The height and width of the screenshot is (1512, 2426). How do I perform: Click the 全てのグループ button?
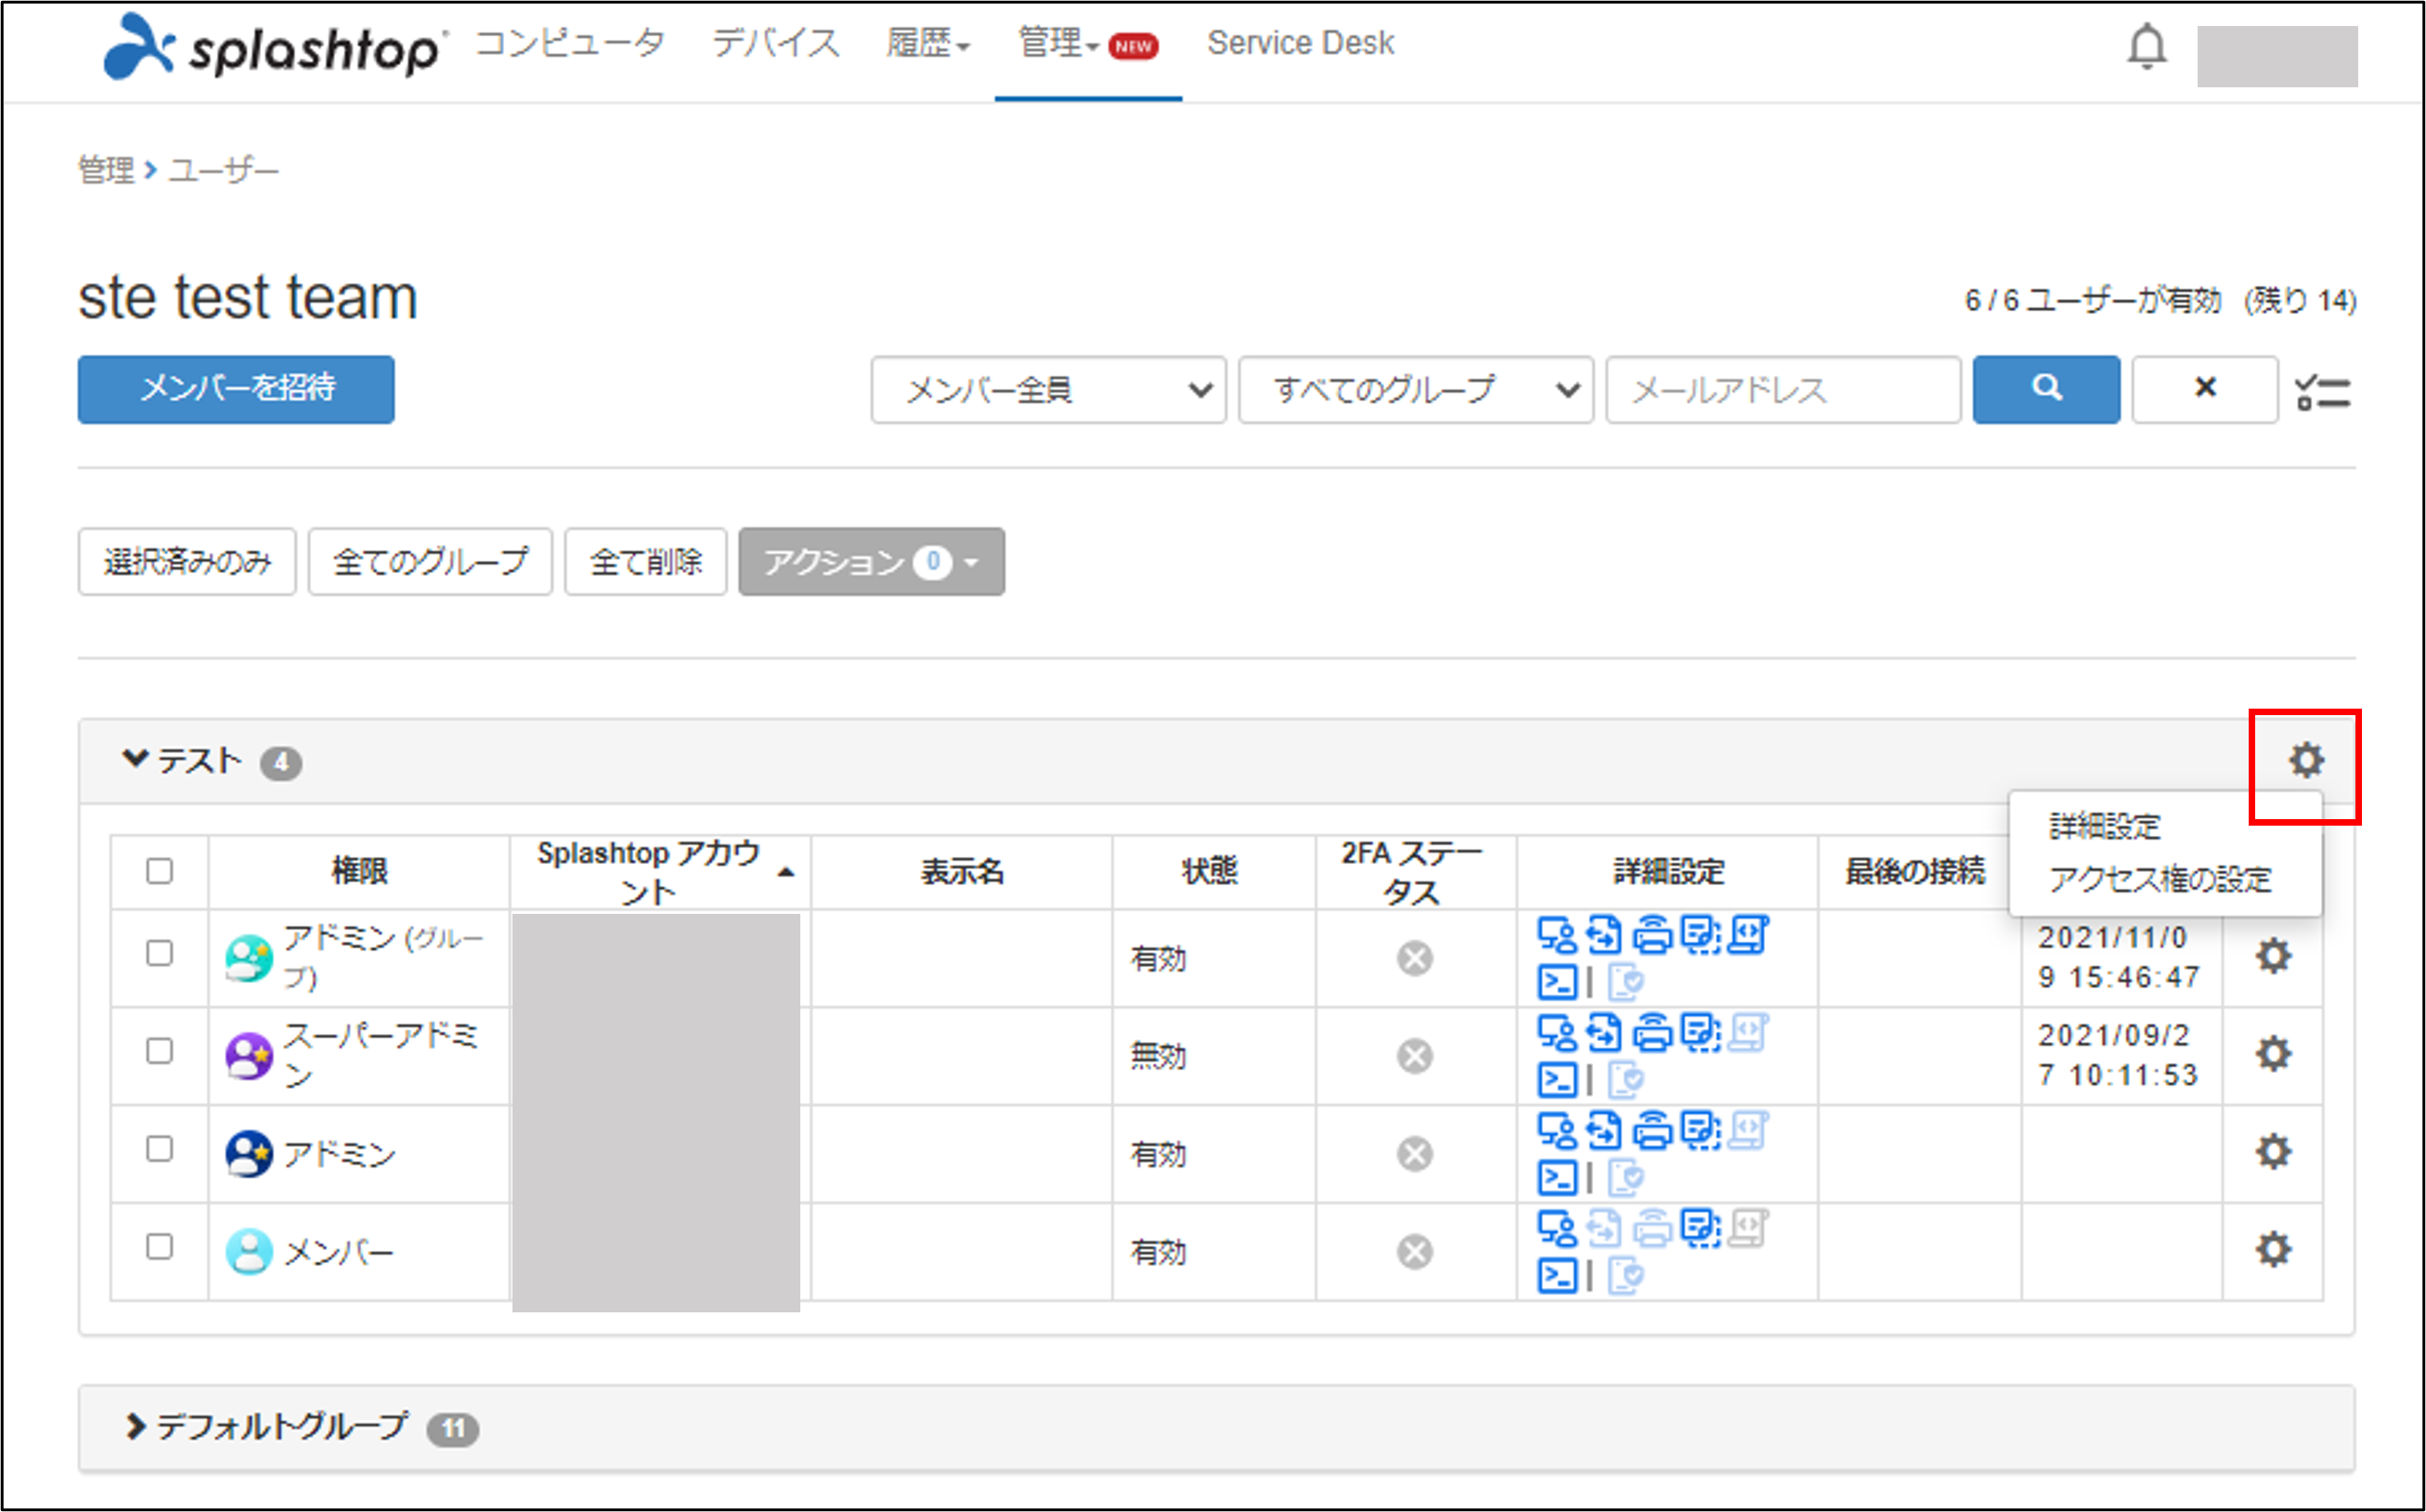pyautogui.click(x=430, y=562)
